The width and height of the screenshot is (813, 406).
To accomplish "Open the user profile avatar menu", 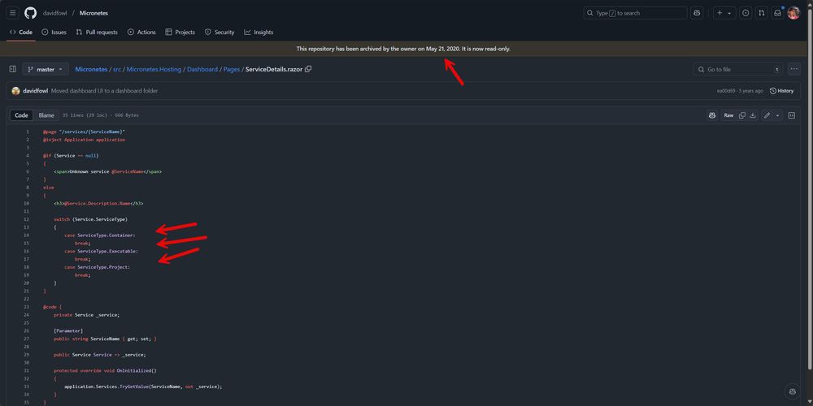I will click(x=793, y=13).
